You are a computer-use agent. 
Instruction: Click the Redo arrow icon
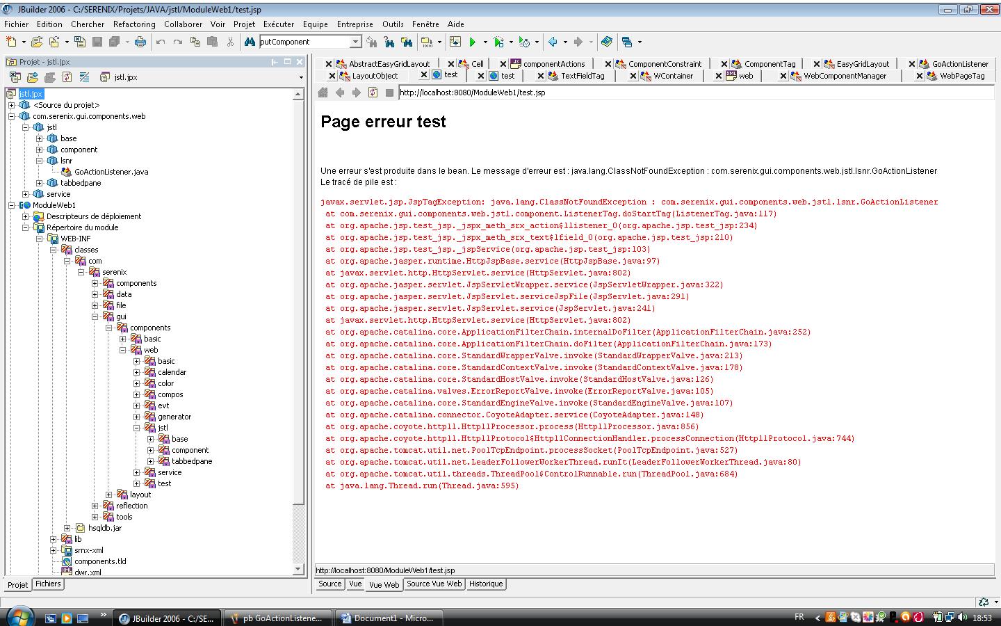coord(177,42)
